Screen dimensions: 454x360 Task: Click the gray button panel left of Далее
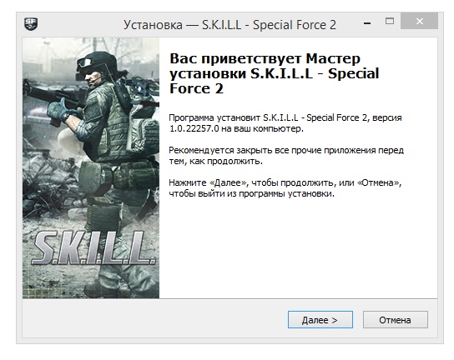155,318
